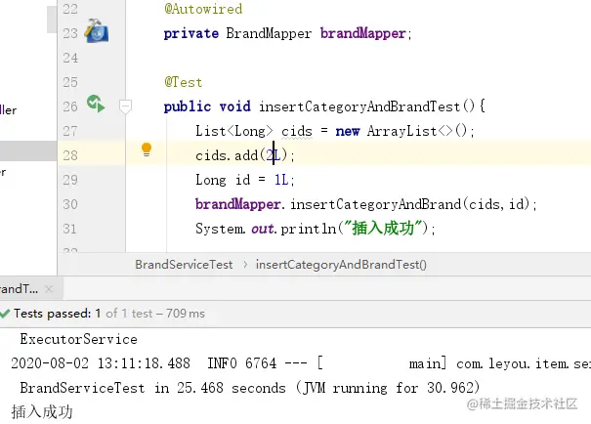Screen dimensions: 591x424
Task: Close the run tab ending in 'andT...'
Action: click(49, 289)
